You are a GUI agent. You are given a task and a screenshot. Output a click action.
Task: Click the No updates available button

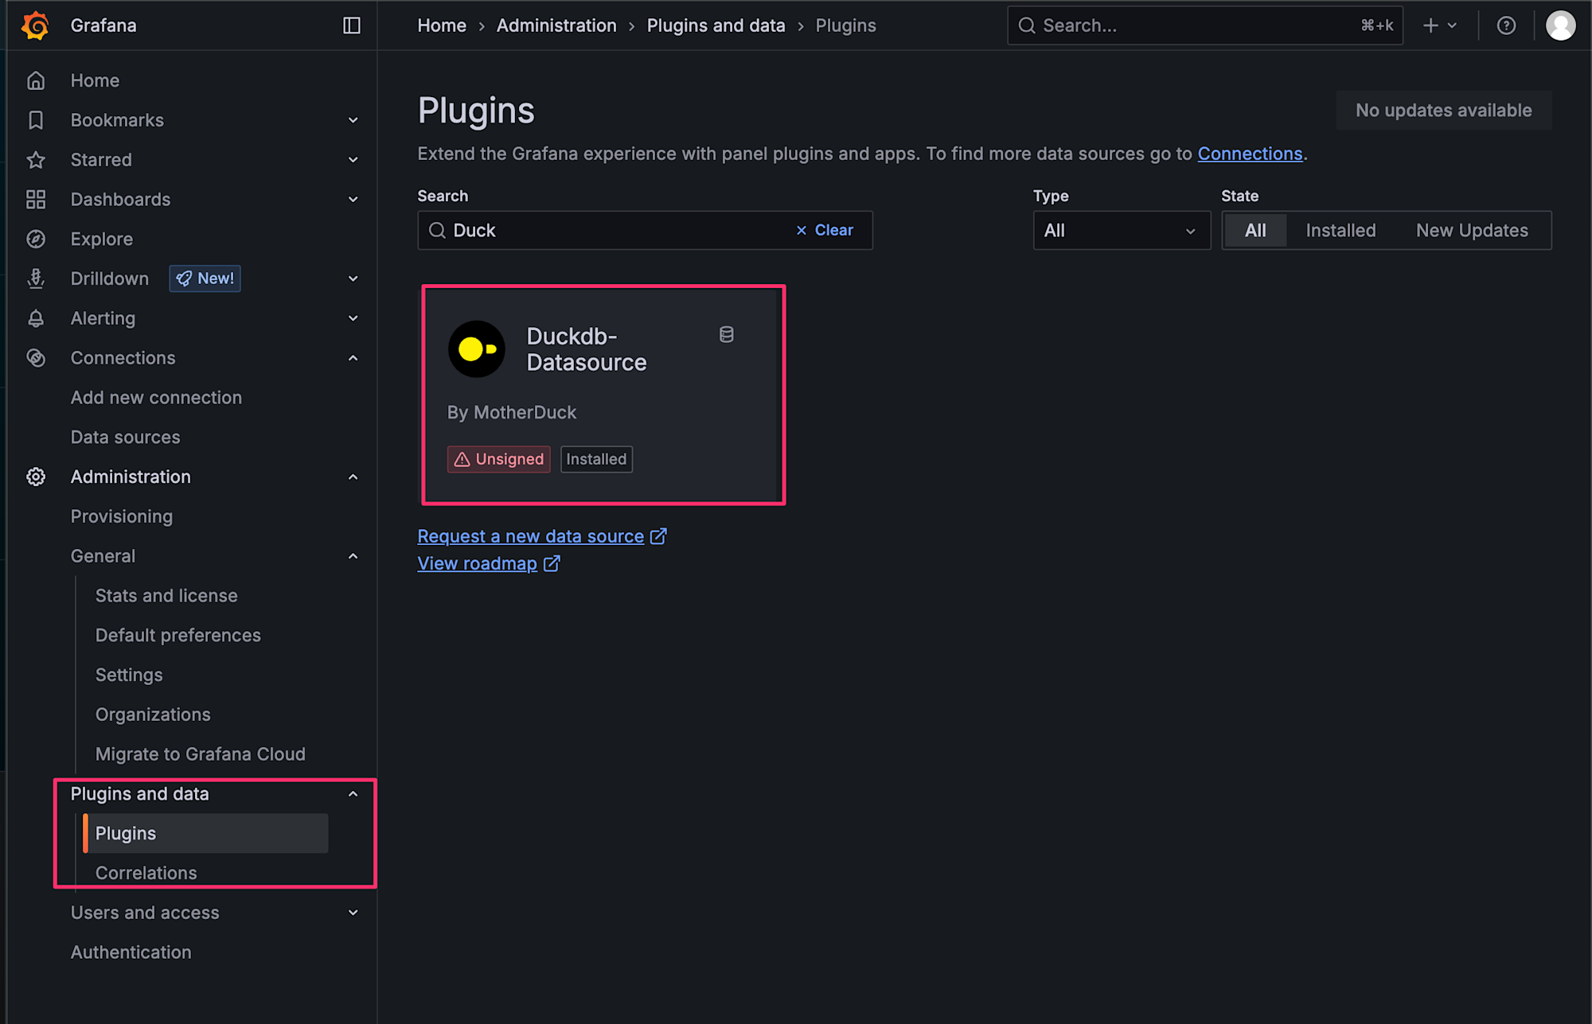point(1444,111)
